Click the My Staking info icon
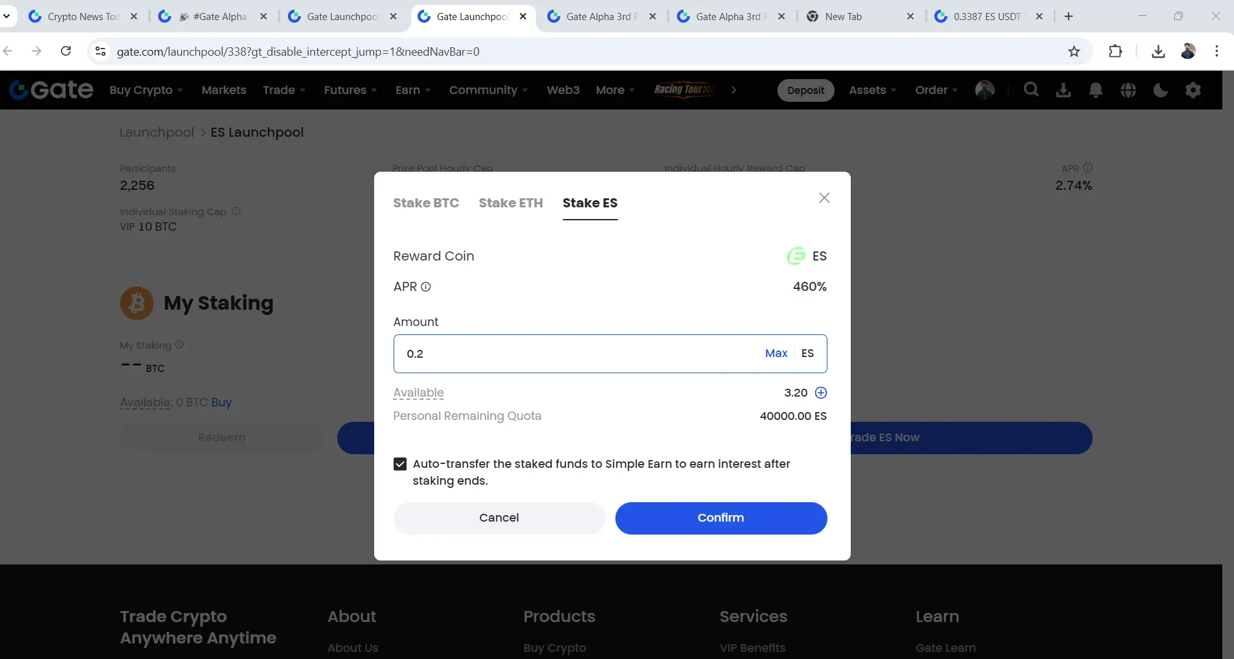This screenshot has width=1234, height=659. pyautogui.click(x=180, y=345)
